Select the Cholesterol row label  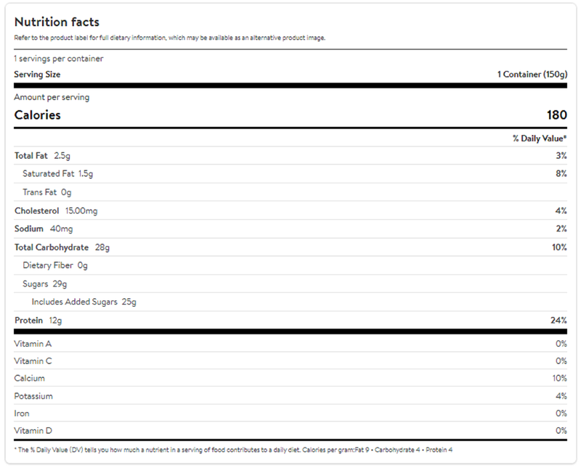pyautogui.click(x=36, y=211)
